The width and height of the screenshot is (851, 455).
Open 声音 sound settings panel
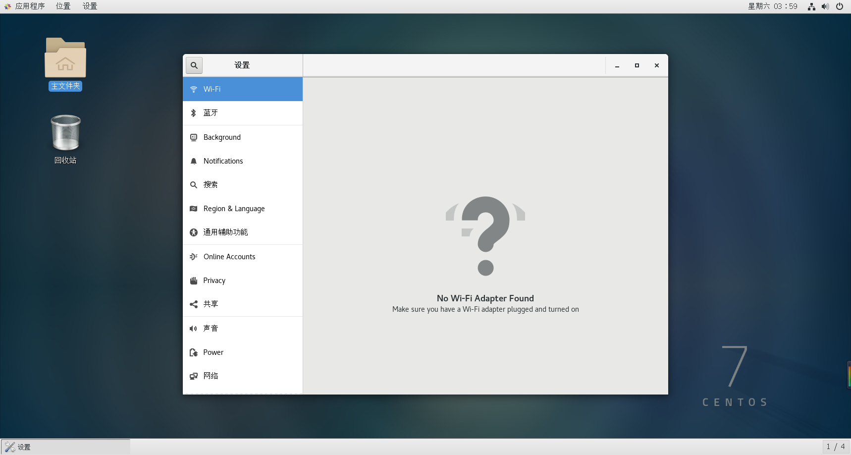coord(243,329)
